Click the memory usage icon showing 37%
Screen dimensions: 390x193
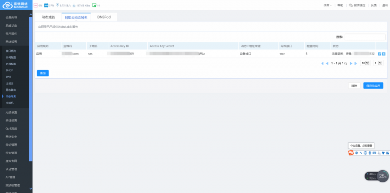click(x=46, y=5)
